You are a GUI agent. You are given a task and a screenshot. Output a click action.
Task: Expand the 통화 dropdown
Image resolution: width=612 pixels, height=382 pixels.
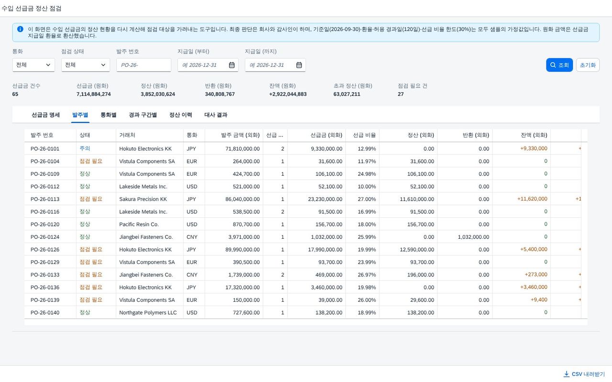33,65
